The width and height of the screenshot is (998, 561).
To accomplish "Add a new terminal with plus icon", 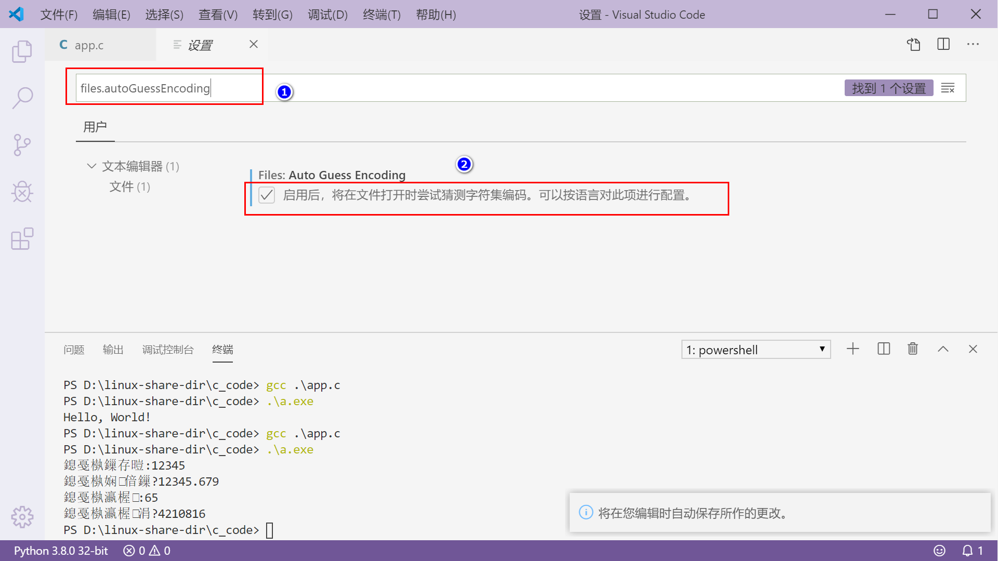I will [852, 349].
